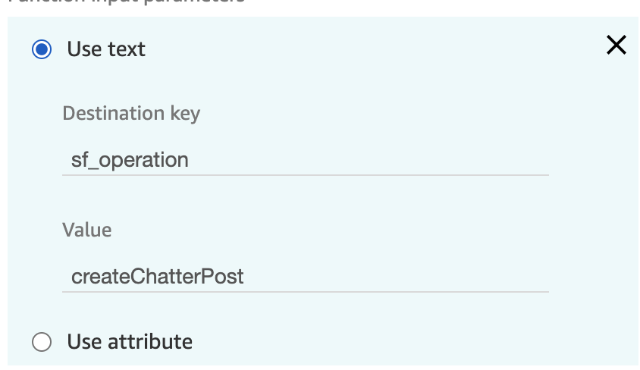Click the "Value" field label

tap(87, 230)
